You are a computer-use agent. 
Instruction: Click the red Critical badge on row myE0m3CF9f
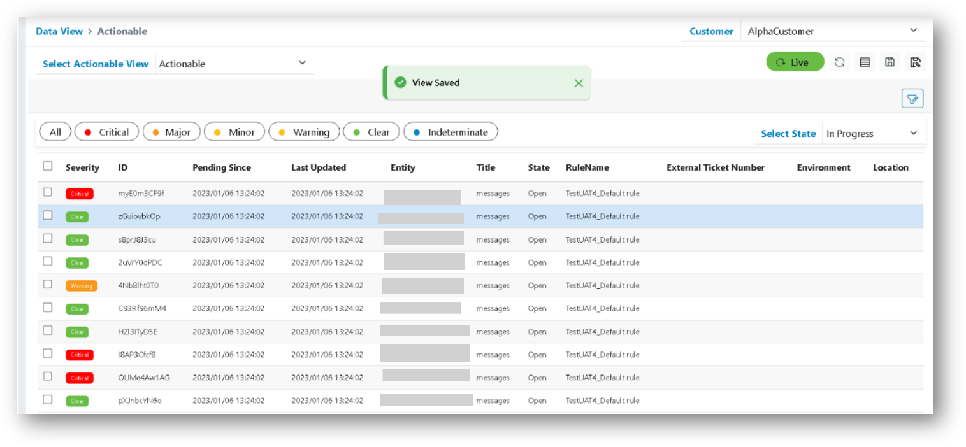(x=80, y=194)
